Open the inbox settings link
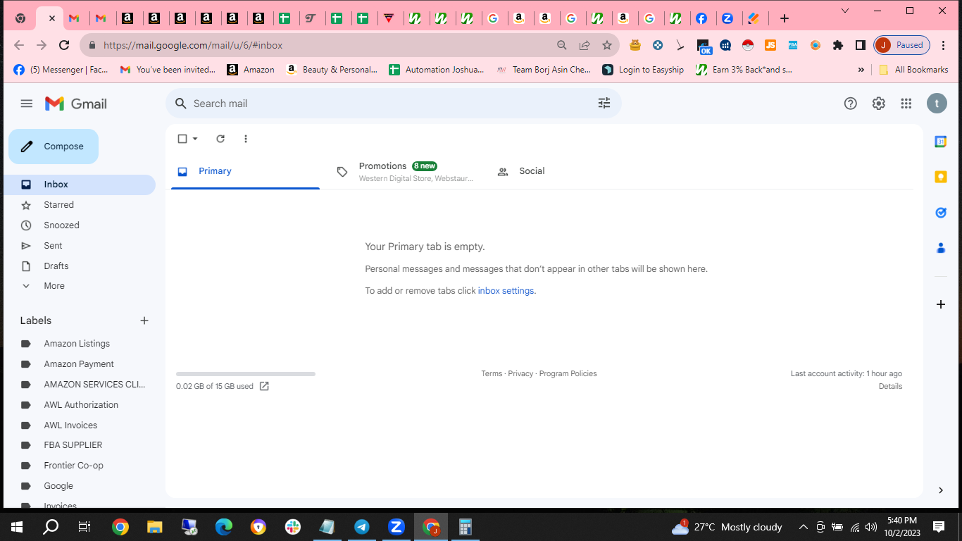The image size is (962, 541). pos(506,291)
